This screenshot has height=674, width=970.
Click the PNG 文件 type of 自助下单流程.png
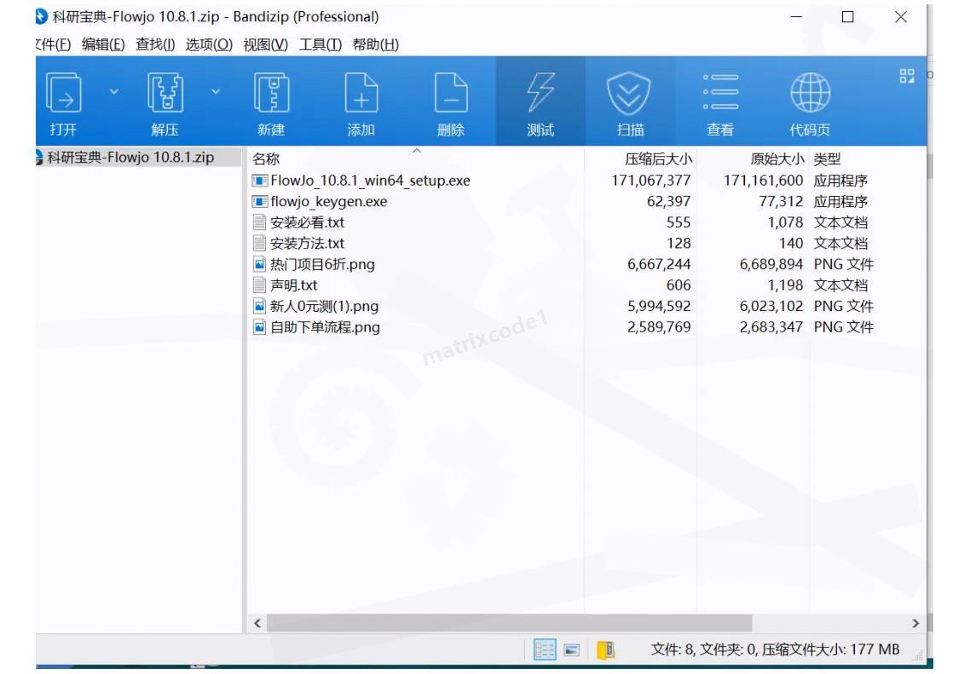tap(843, 328)
